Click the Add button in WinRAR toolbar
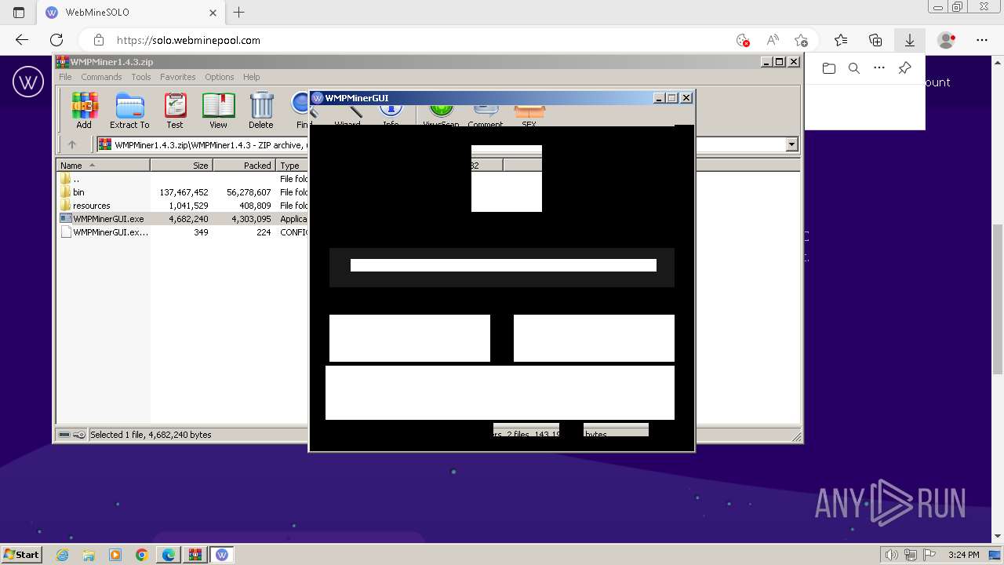Image resolution: width=1004 pixels, height=565 pixels. click(84, 111)
